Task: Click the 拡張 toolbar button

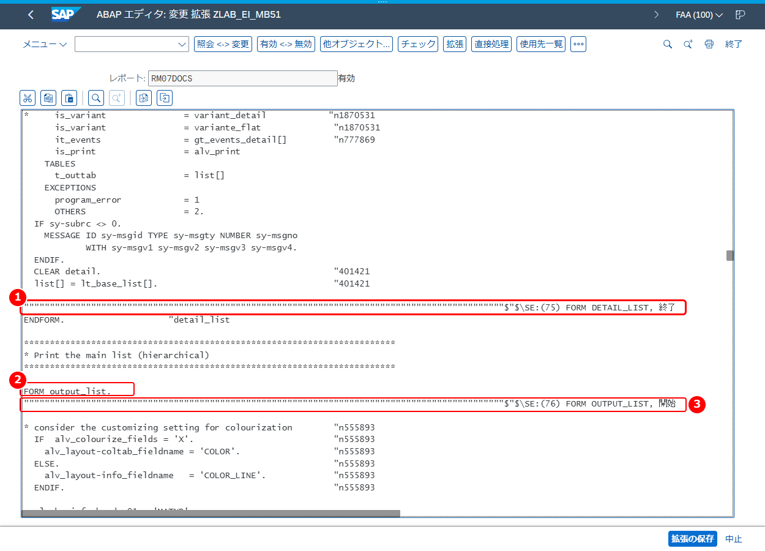Action: point(455,44)
